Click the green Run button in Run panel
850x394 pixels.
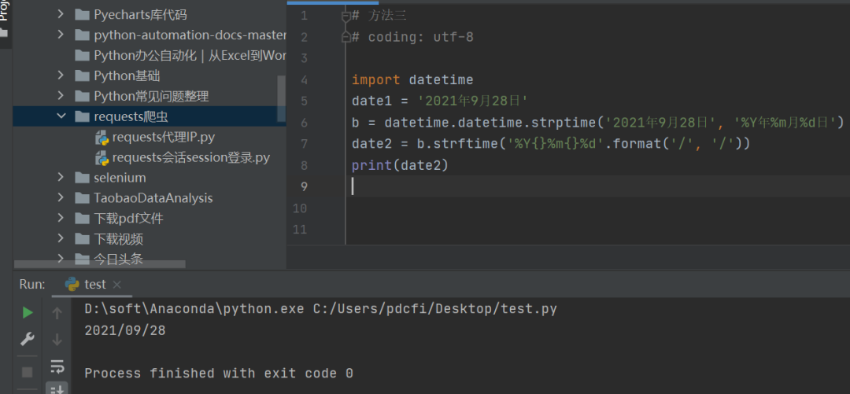pyautogui.click(x=27, y=313)
